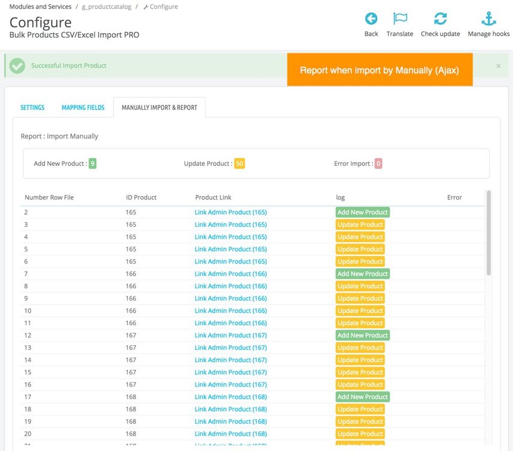513x451 pixels.
Task: Open the g_productcatalog breadcrumb link
Action: 106,7
